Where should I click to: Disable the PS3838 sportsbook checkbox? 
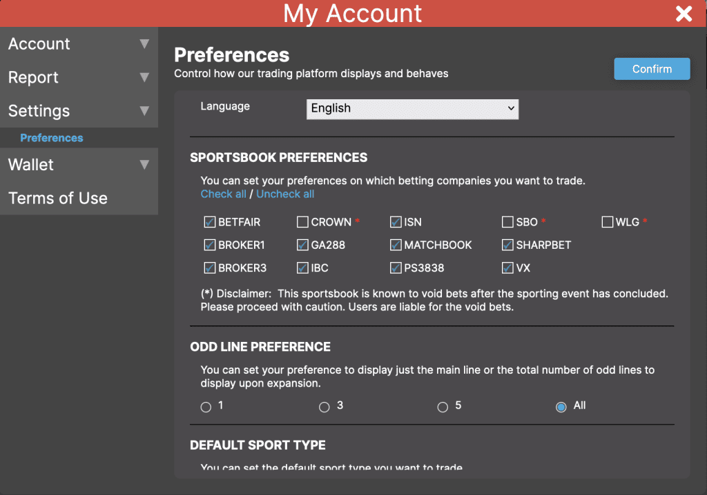[x=396, y=267]
